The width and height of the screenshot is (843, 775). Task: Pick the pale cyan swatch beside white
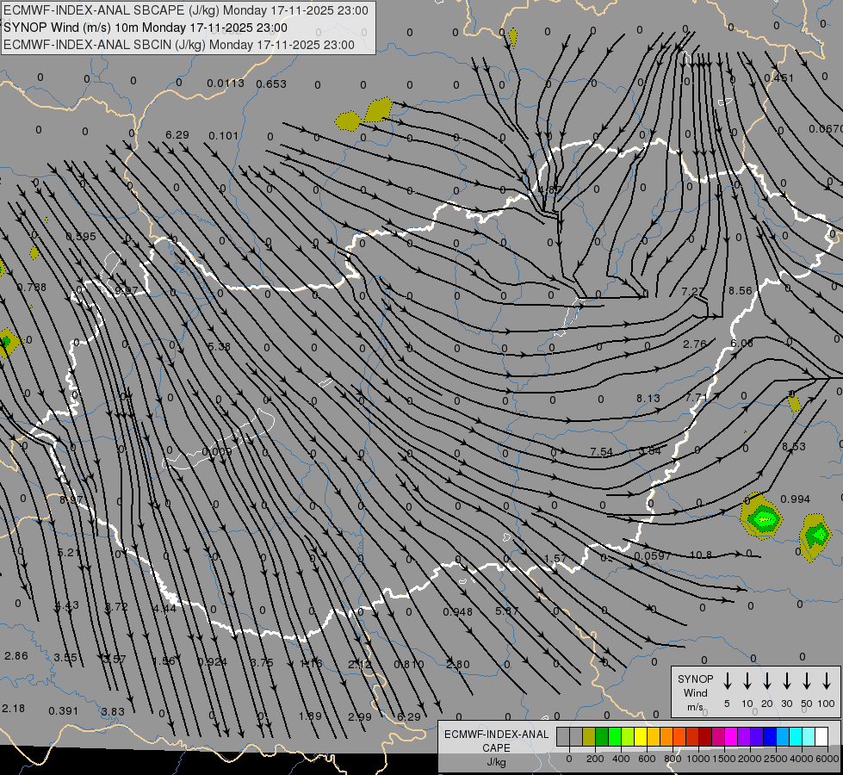809,736
